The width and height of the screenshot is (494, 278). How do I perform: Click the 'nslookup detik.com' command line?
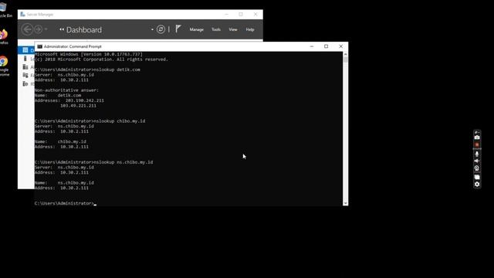pos(87,69)
